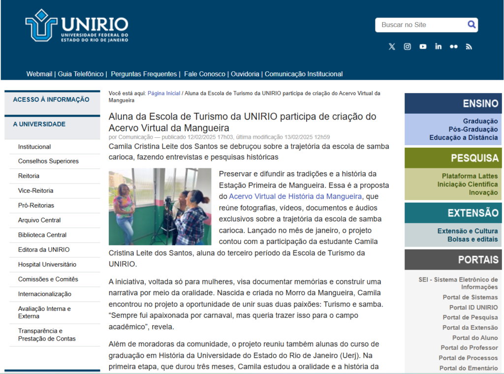Select Institucional in left menu
Screen dimensions: 504x374
coord(34,147)
